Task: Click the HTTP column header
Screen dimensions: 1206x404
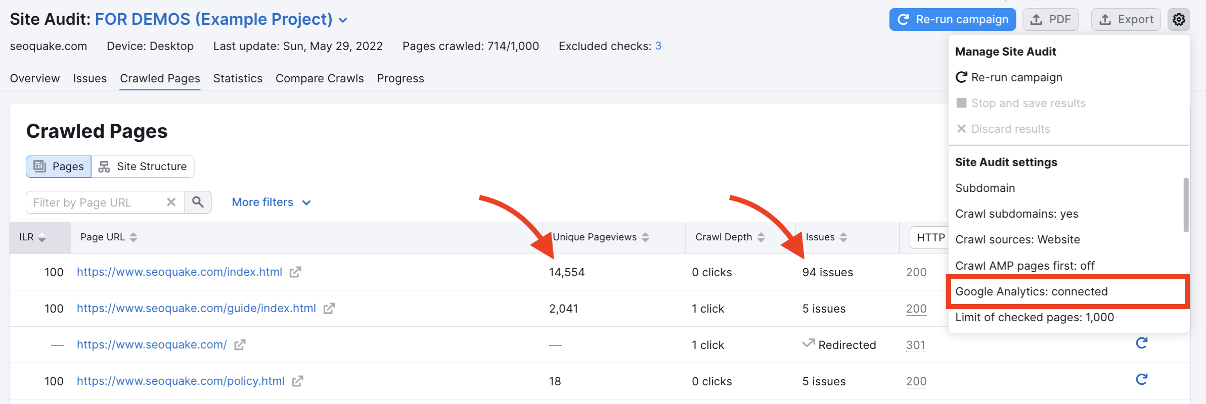Action: (x=929, y=237)
